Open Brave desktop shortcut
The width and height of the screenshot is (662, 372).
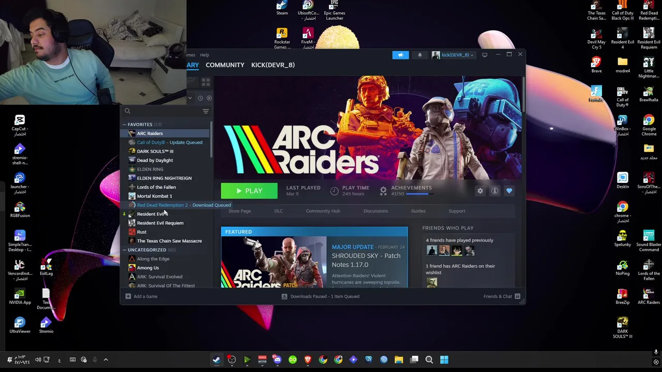click(596, 65)
